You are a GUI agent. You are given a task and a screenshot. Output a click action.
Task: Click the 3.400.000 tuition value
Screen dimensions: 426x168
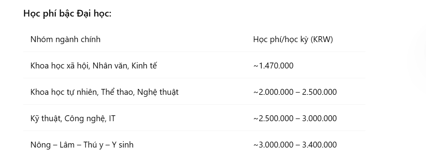click(x=319, y=145)
